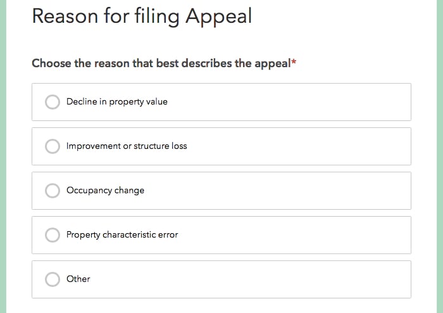This screenshot has width=443, height=313.
Task: Click blank area of 'Improvement or structure loss' box
Action: pos(304,146)
